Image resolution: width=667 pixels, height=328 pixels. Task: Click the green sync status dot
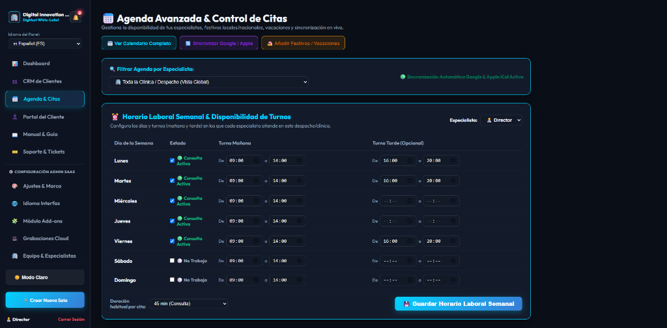(x=403, y=77)
